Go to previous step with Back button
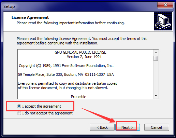This screenshot has height=138, width=176. click(x=102, y=127)
